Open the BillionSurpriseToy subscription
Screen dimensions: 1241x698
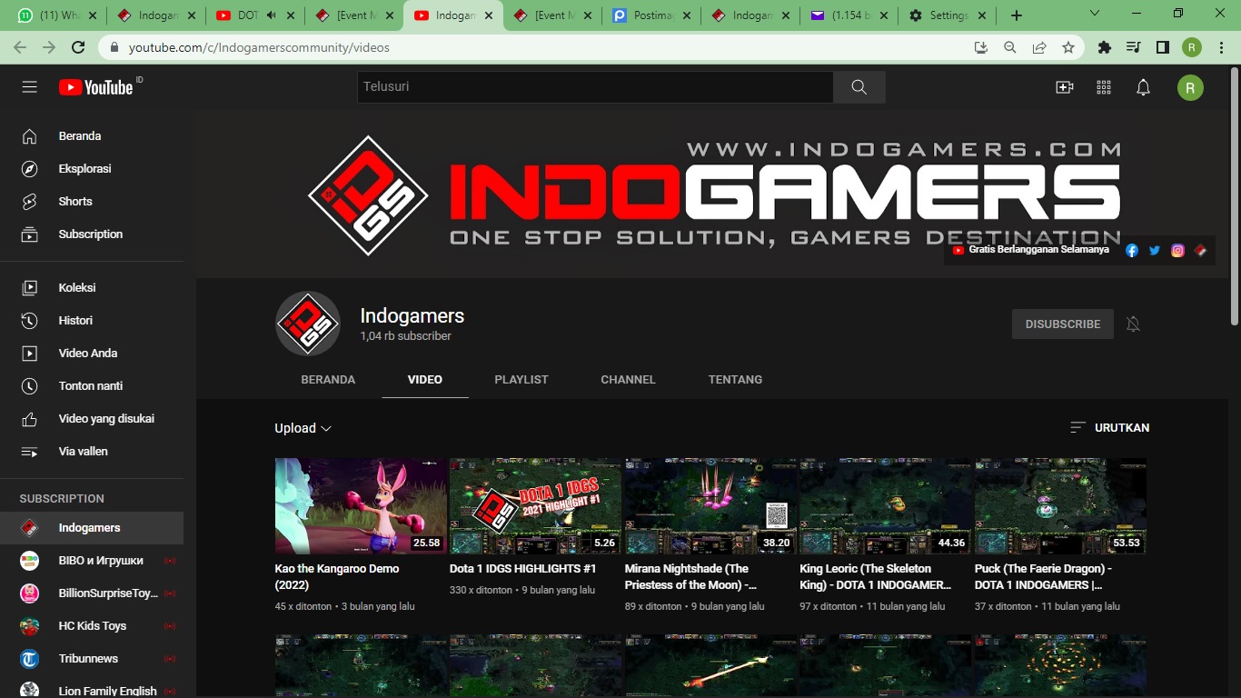(92, 593)
